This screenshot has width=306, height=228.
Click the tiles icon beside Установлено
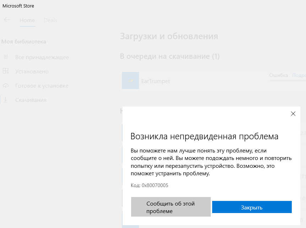[6, 71]
